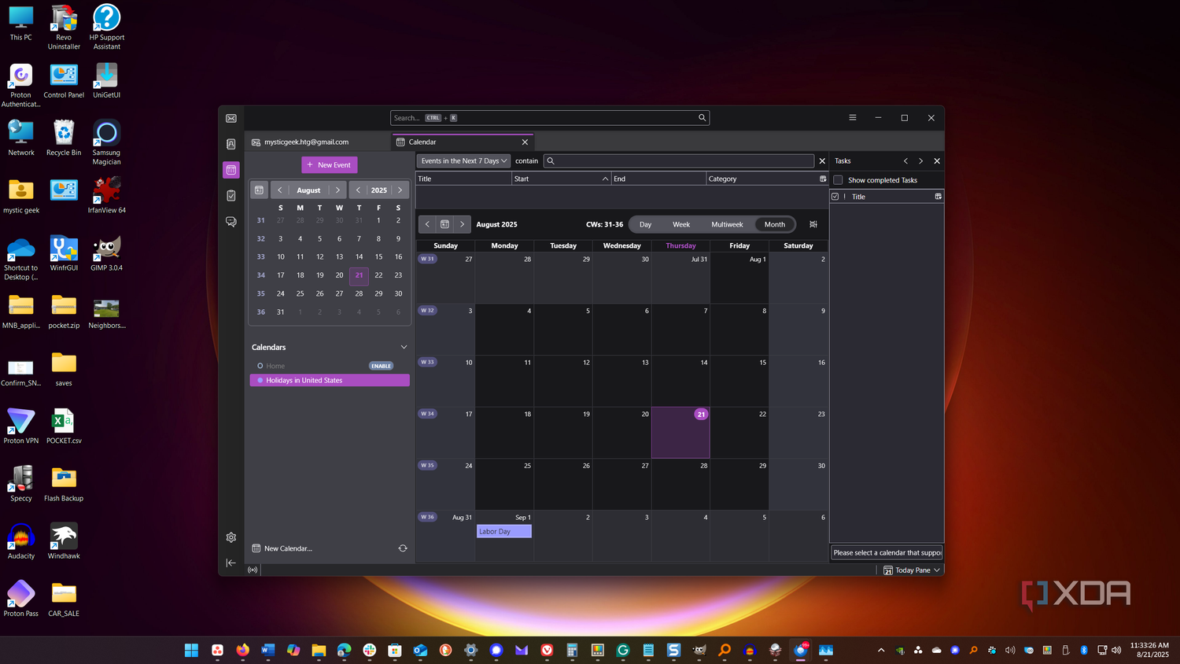Open the Address Book space

pyautogui.click(x=231, y=144)
